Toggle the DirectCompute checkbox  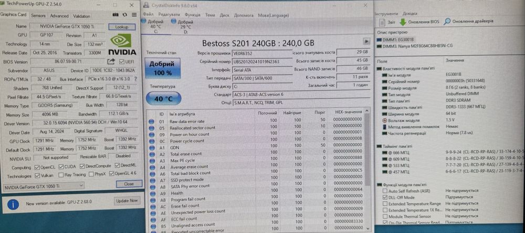[x=82, y=166]
